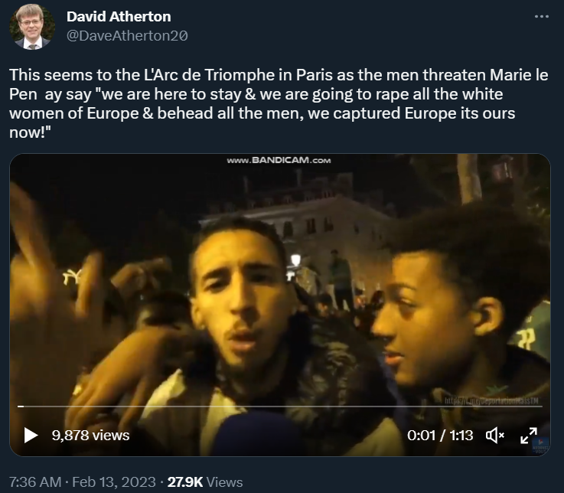The height and width of the screenshot is (493, 564).
Task: Open the David Atherton display name link
Action: point(119,17)
